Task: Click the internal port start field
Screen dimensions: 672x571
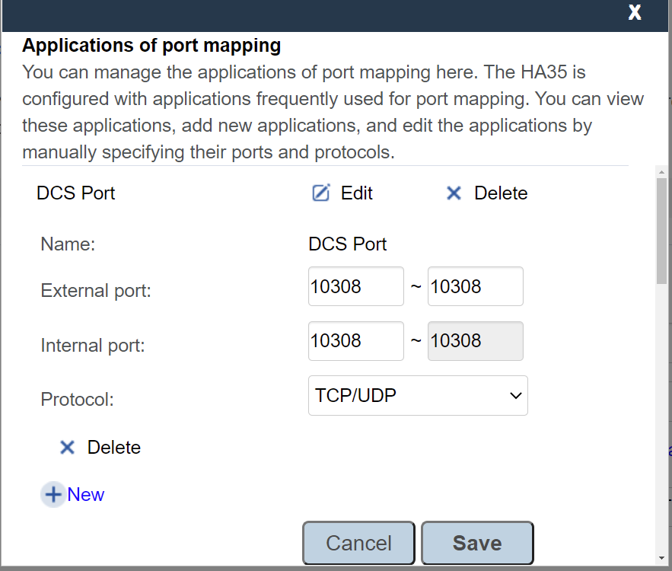Action: pos(355,341)
